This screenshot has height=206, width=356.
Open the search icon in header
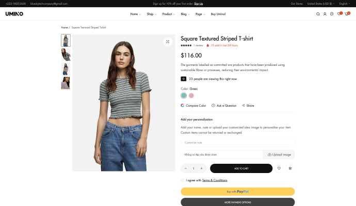point(318,14)
